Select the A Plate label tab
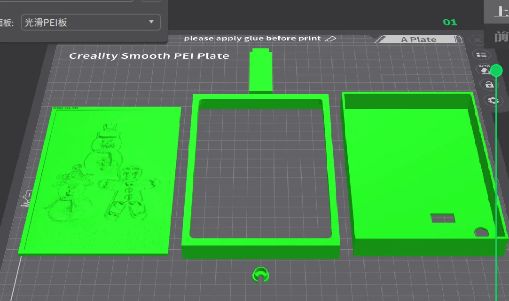 tap(419, 40)
